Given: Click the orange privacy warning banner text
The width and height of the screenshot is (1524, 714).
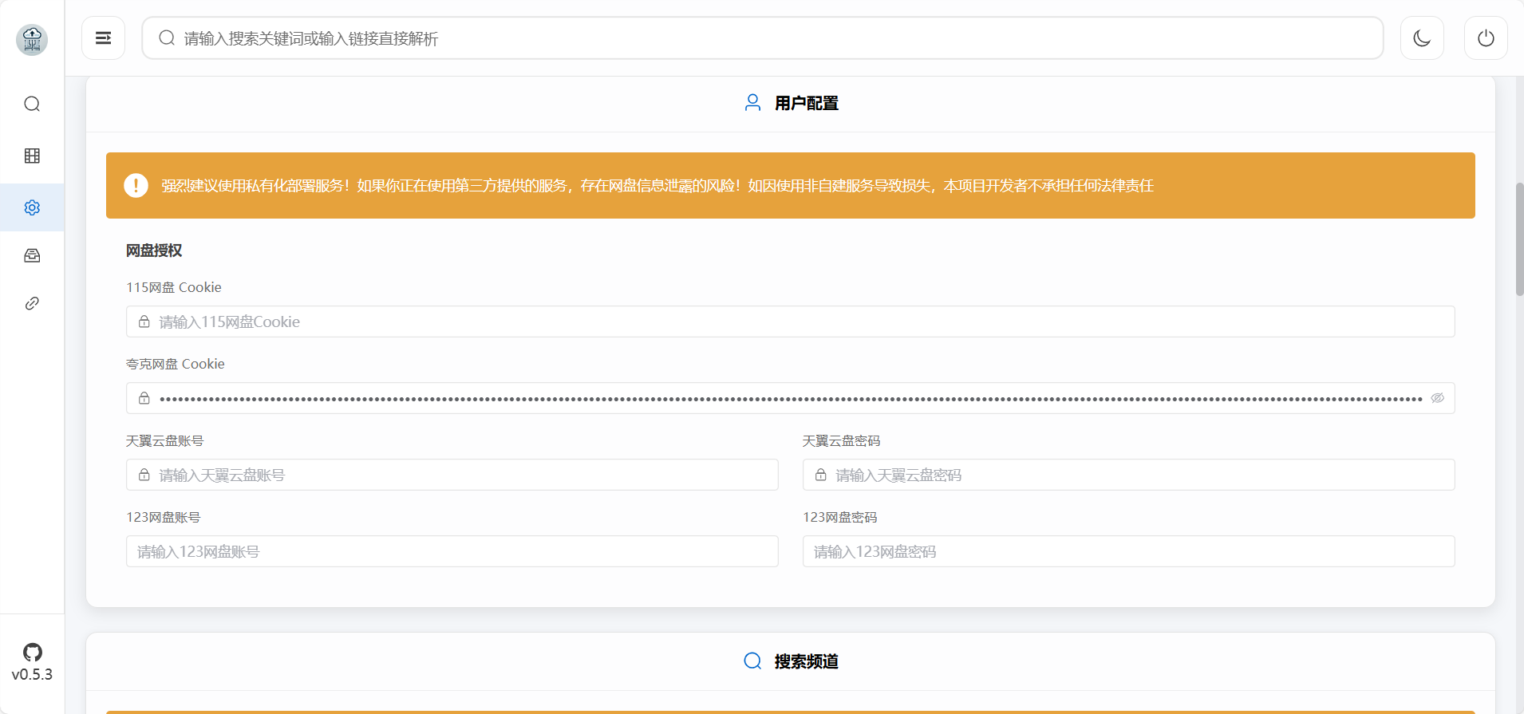Looking at the screenshot, I should (657, 186).
